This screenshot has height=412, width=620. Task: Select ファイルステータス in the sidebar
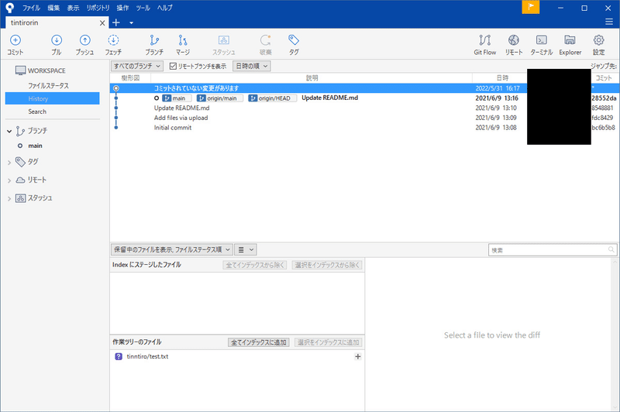pos(48,86)
